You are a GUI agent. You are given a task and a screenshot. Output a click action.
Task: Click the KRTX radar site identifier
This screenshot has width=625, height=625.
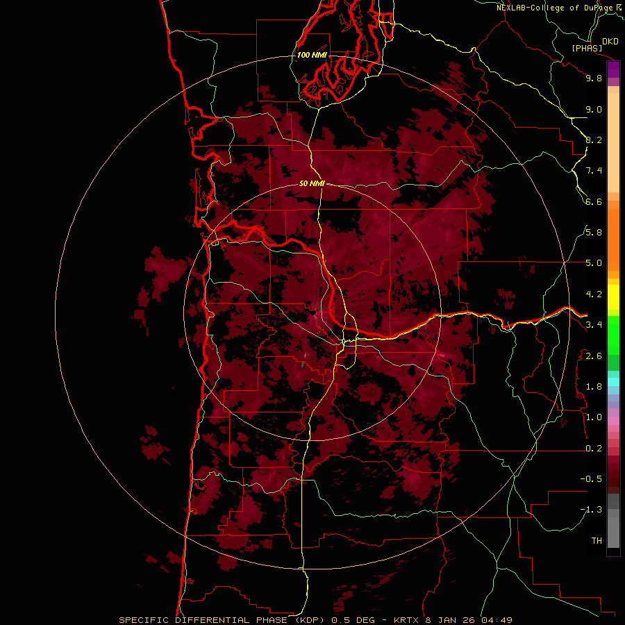click(x=406, y=620)
